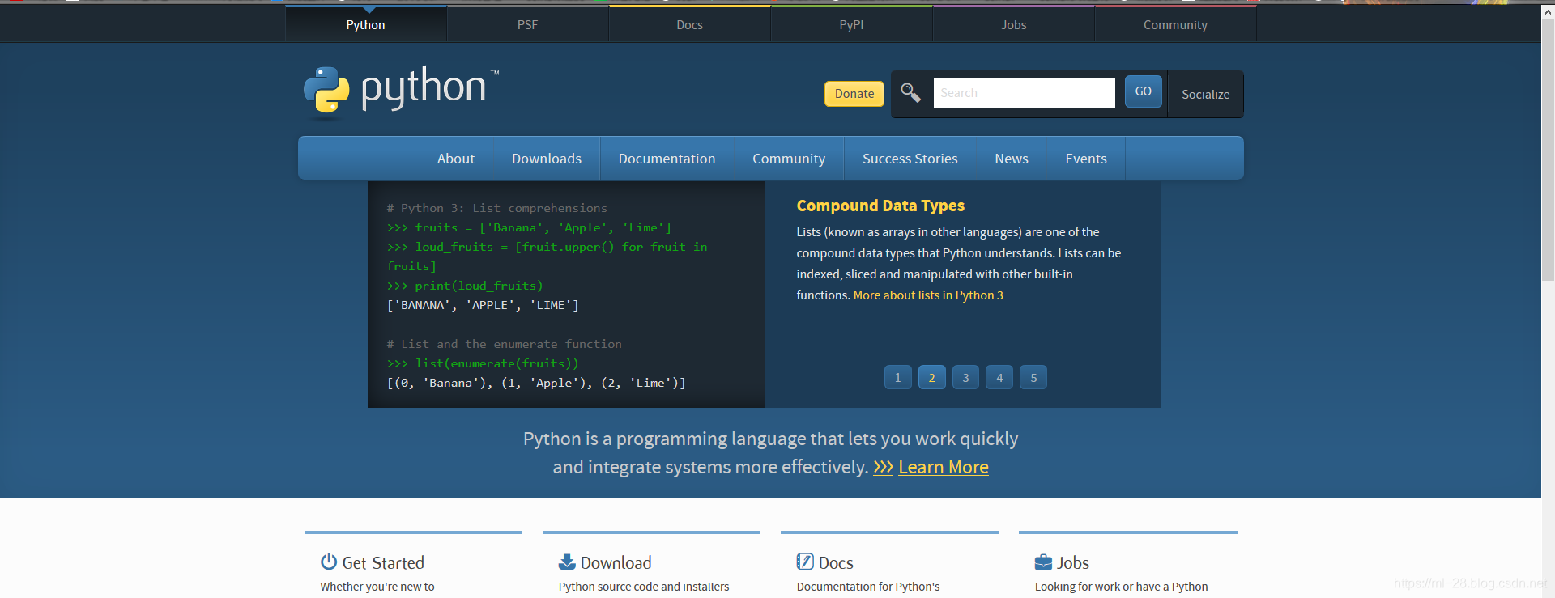Click the Jobs section heading
This screenshot has height=598, width=1555.
pos(1073,562)
